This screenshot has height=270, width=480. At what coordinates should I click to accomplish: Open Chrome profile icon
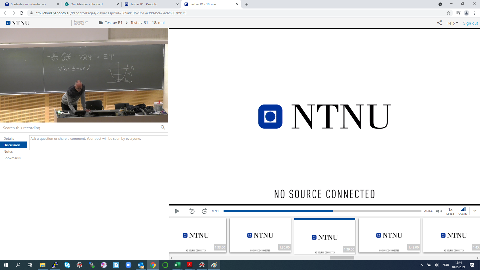(466, 13)
